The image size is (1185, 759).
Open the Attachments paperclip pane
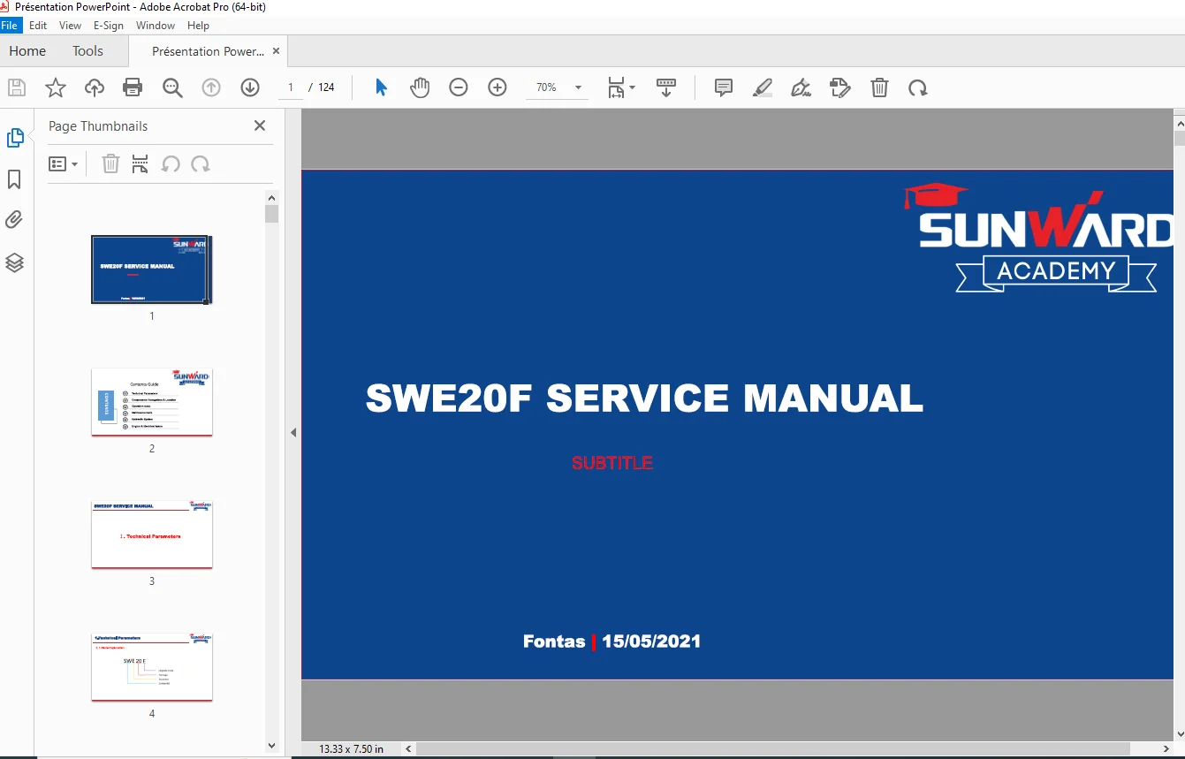click(x=14, y=219)
